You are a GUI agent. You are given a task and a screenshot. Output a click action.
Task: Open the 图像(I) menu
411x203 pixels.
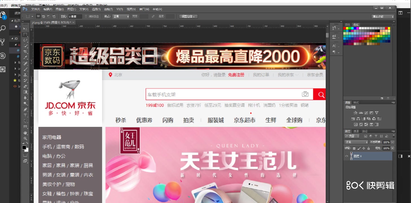[x=60, y=9]
